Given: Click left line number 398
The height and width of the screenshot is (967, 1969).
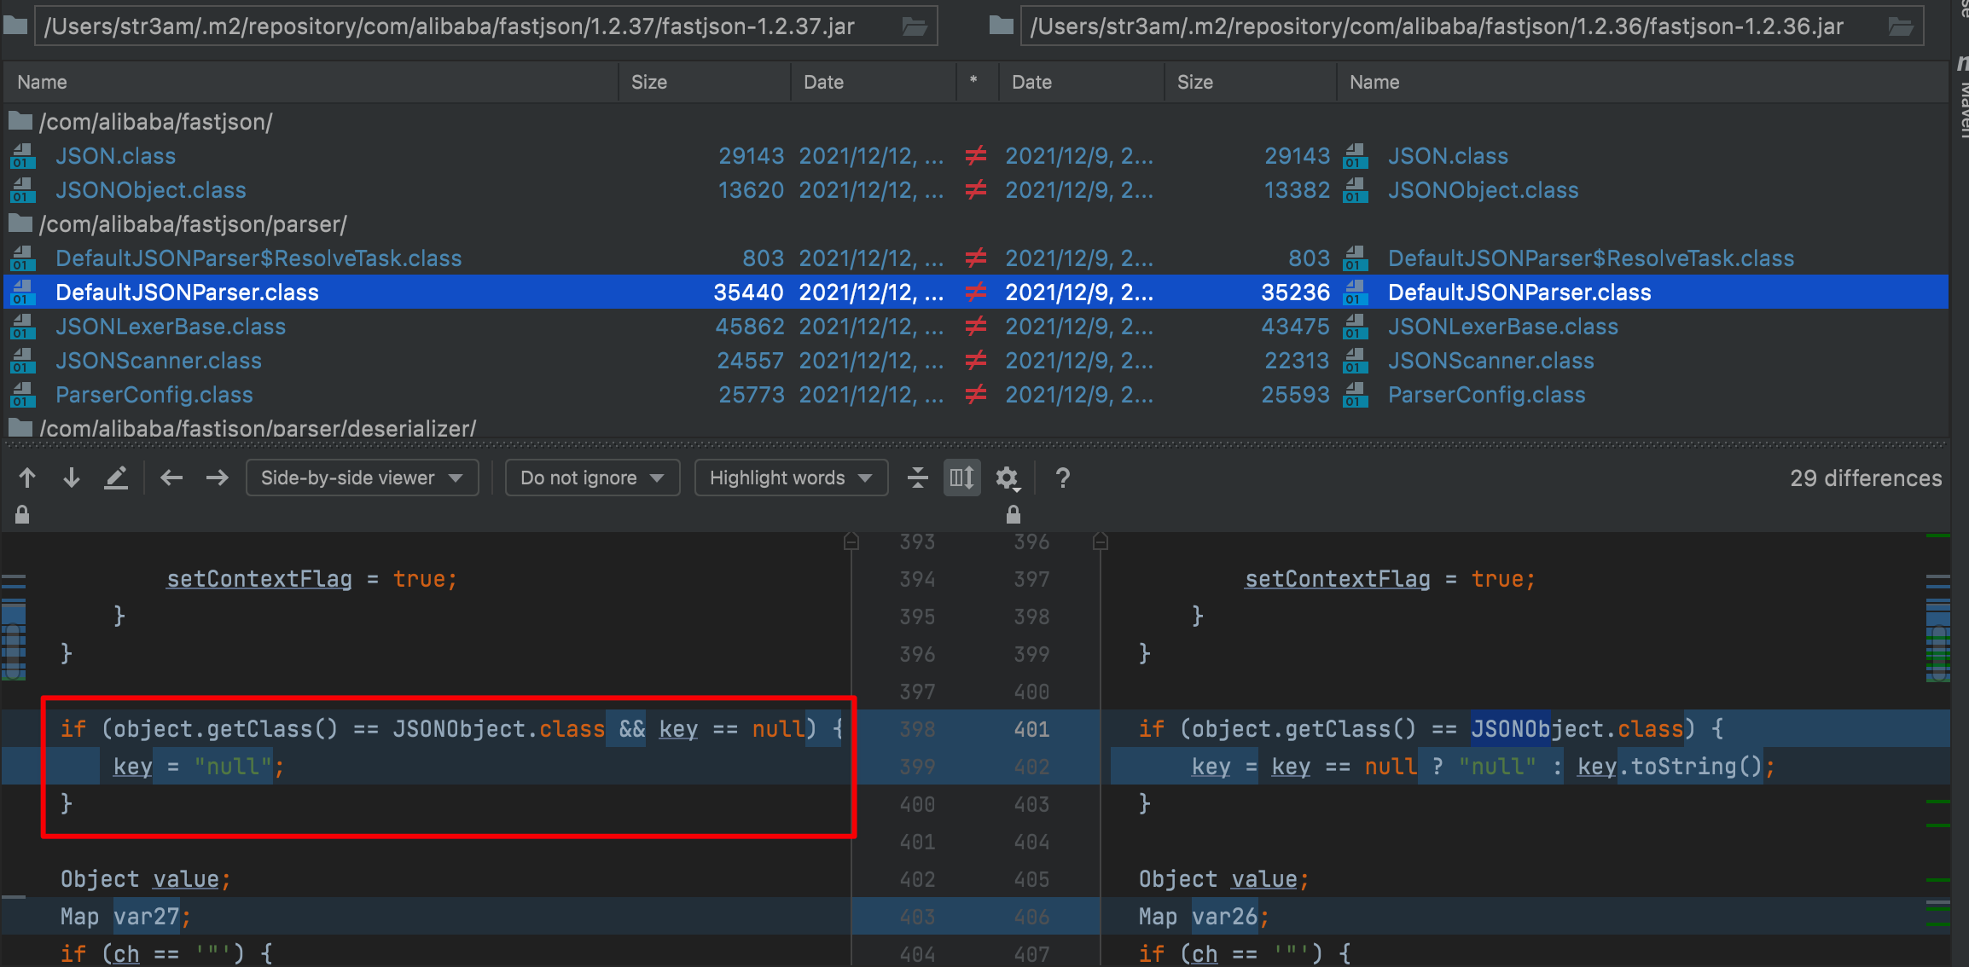Looking at the screenshot, I should pos(917,729).
